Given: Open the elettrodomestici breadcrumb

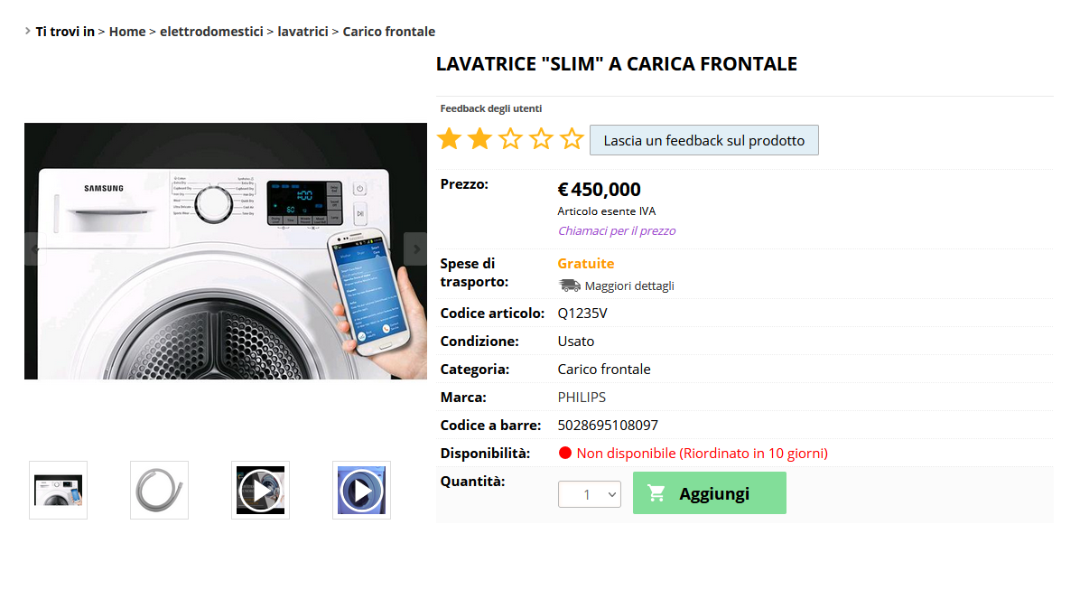Looking at the screenshot, I should [x=211, y=32].
